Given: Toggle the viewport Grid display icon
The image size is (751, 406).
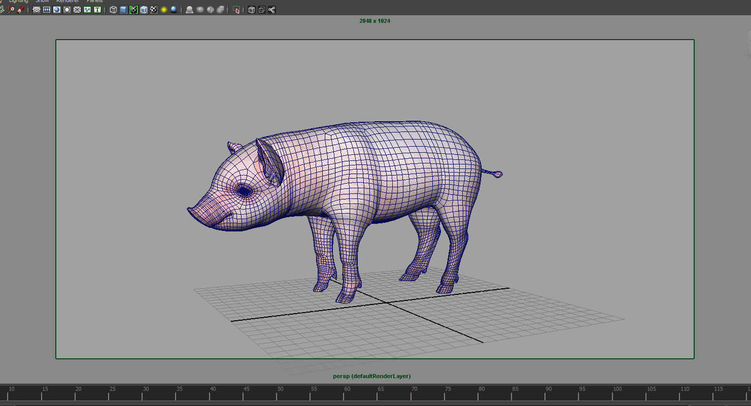Looking at the screenshot, I should pyautogui.click(x=37, y=10).
